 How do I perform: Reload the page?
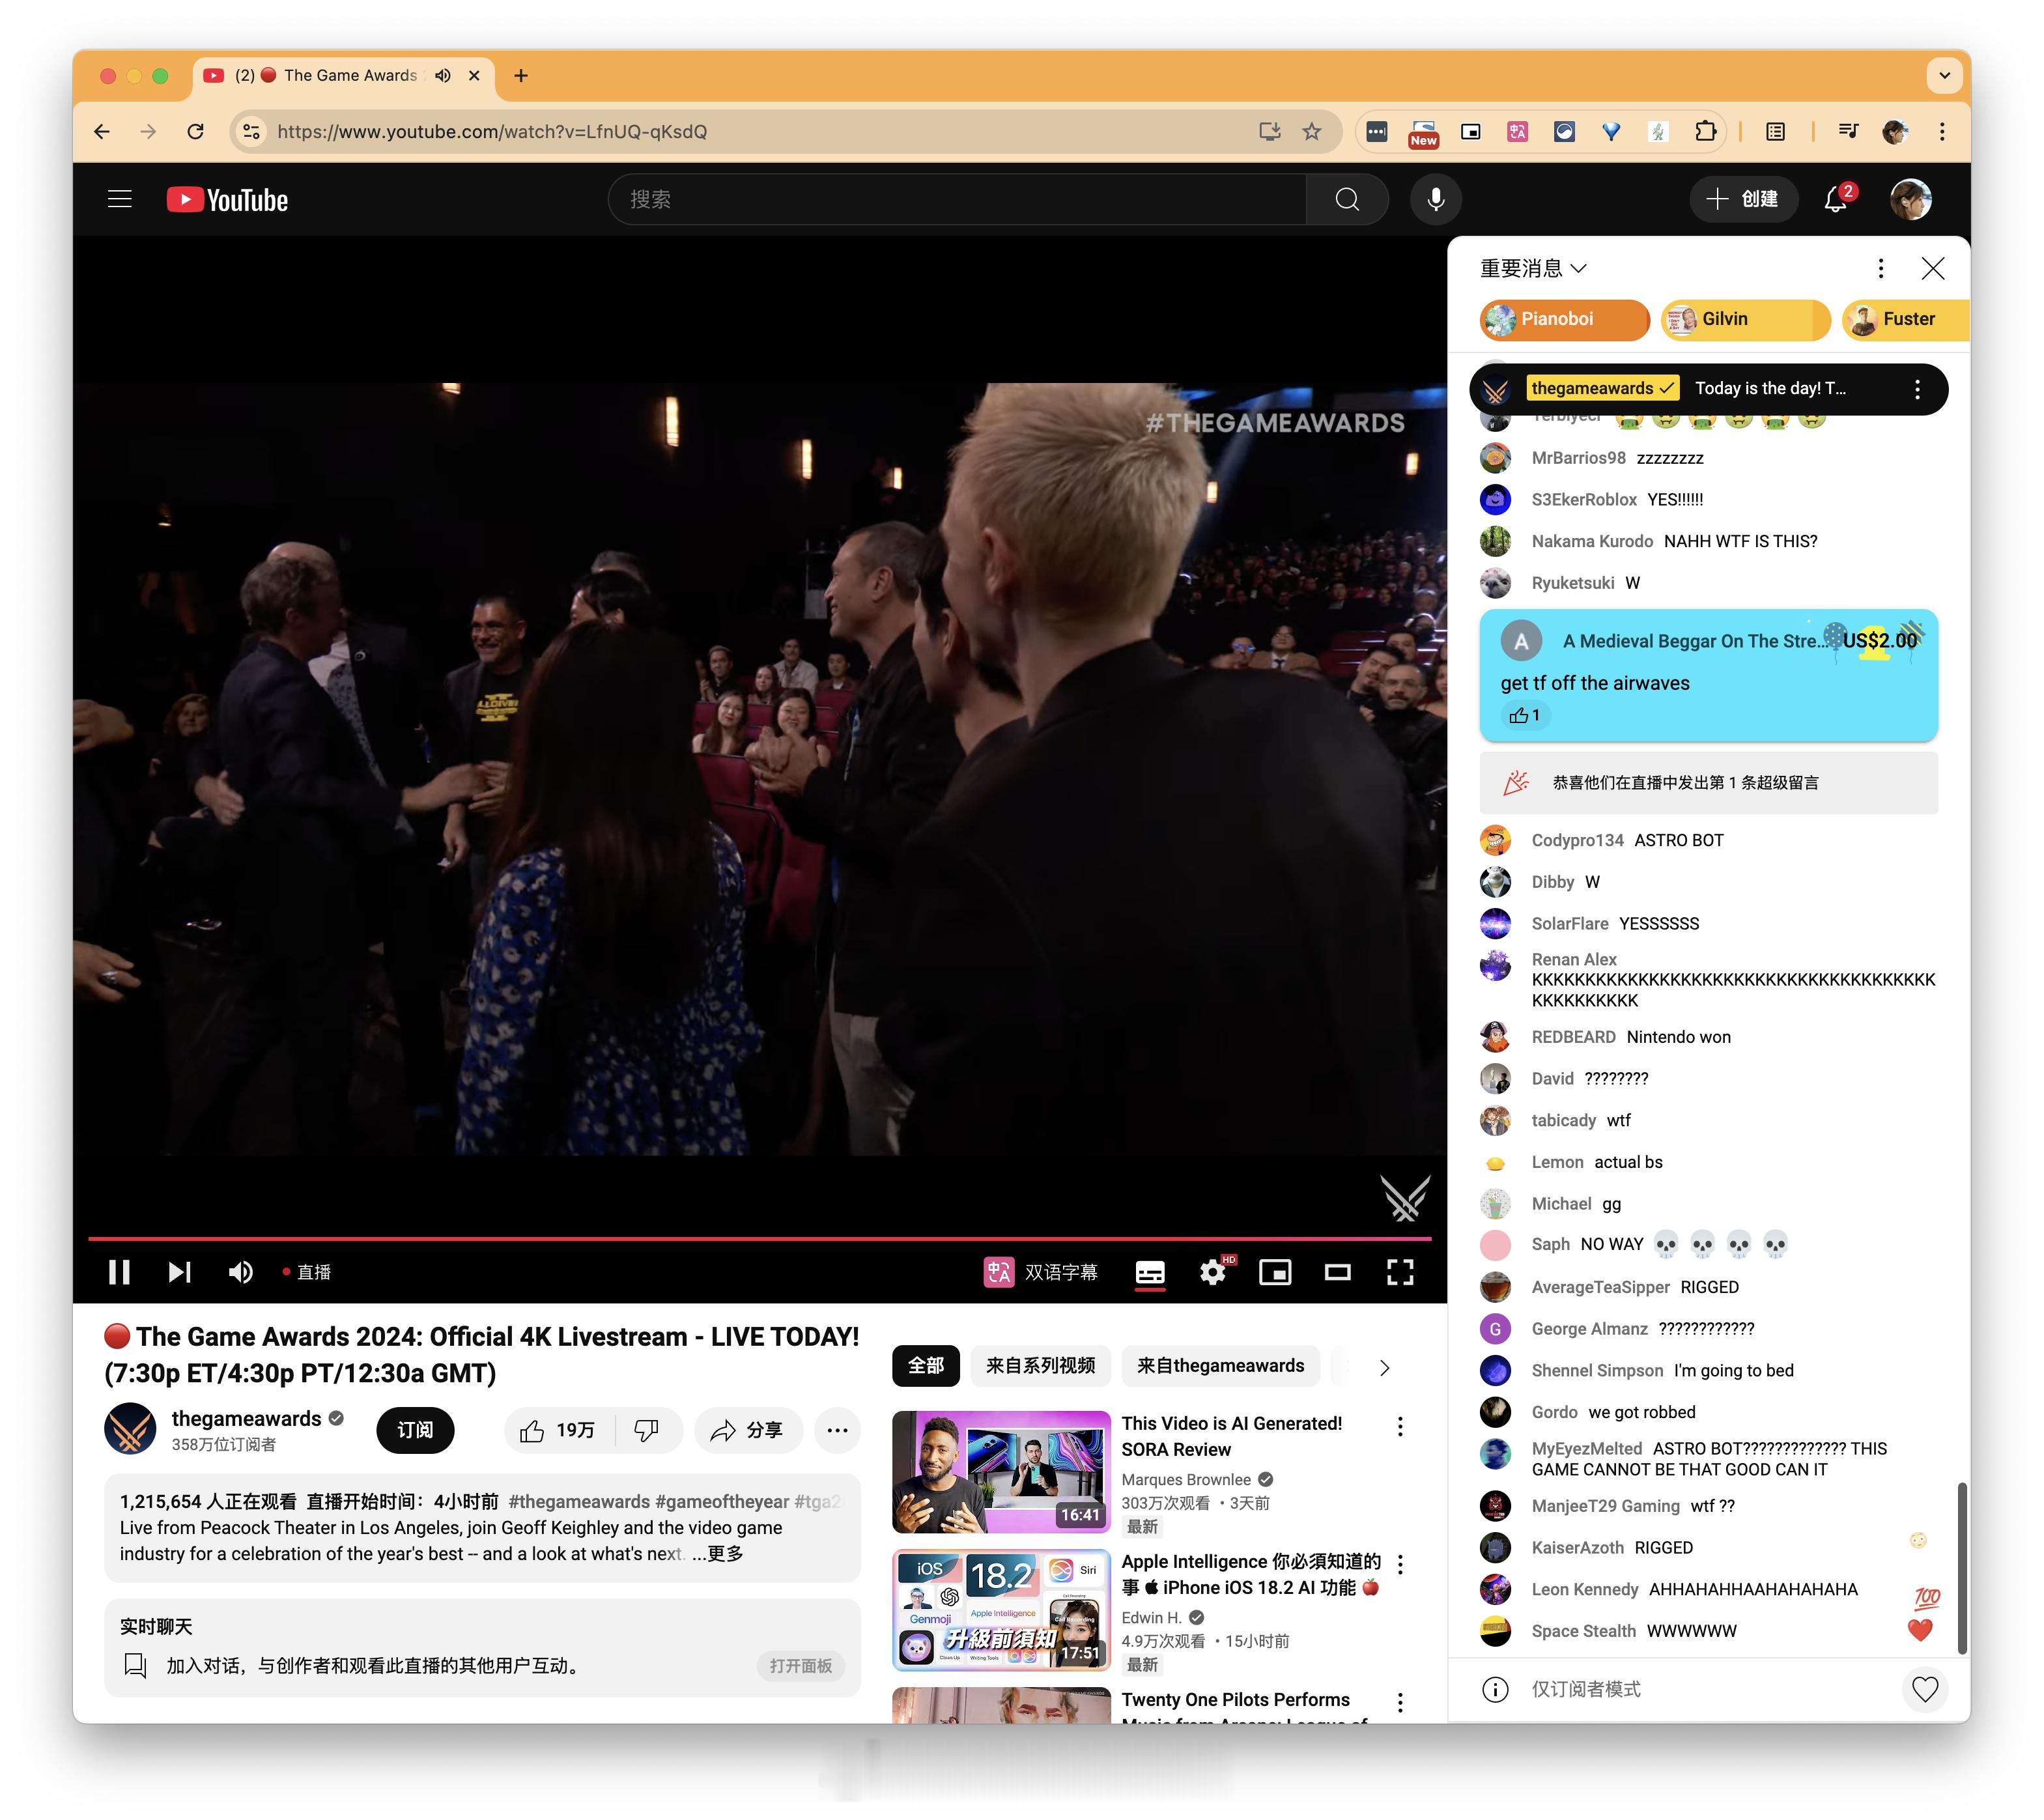pos(196,132)
